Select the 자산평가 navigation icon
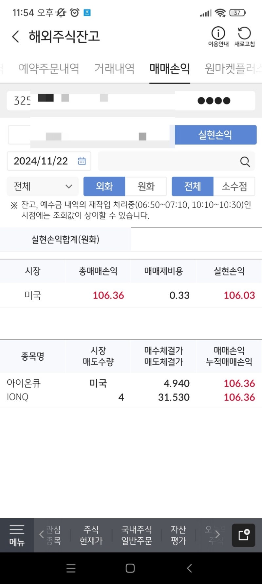This screenshot has height=584, width=262. pos(177,535)
